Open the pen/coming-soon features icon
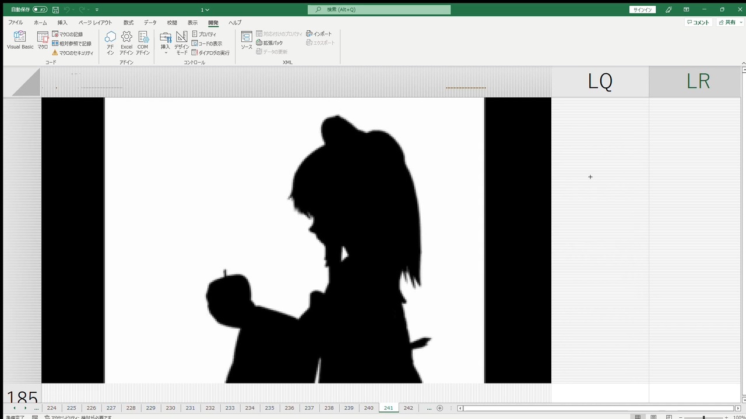Viewport: 746px width, 419px height. point(669,9)
